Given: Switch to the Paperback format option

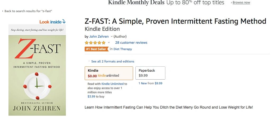Looking at the screenshot, I should (150, 73).
